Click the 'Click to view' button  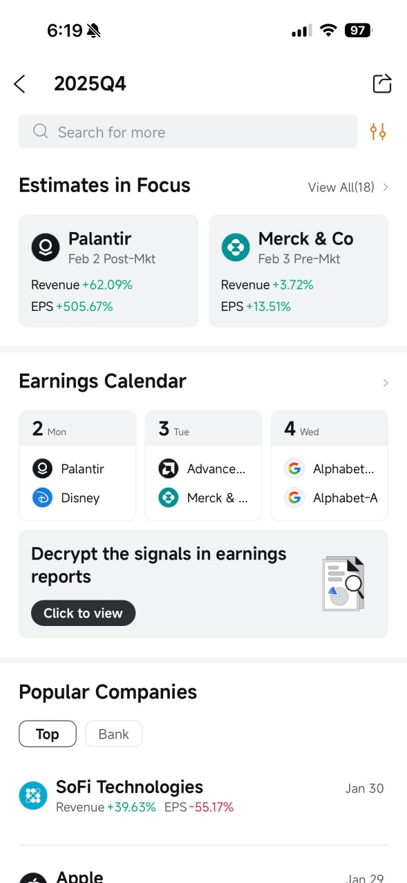click(83, 613)
